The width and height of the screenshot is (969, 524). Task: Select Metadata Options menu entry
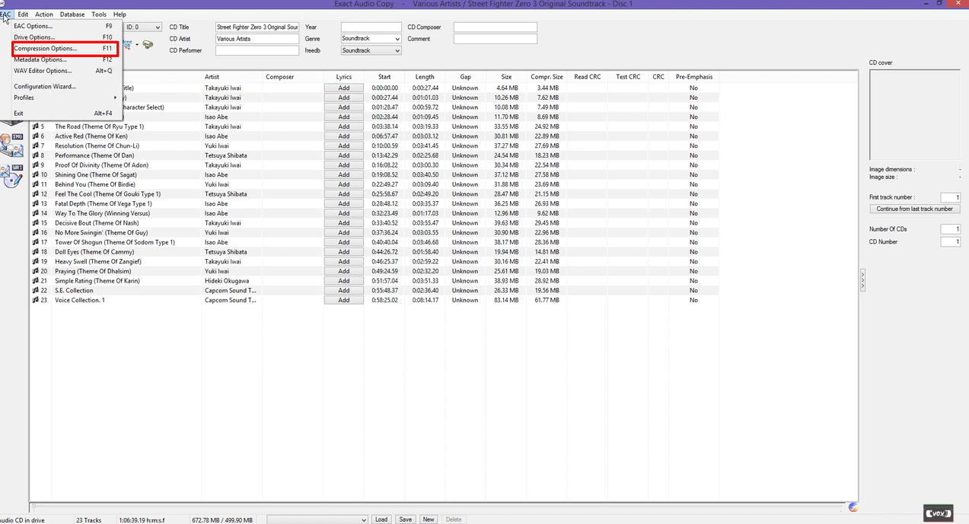click(64, 59)
